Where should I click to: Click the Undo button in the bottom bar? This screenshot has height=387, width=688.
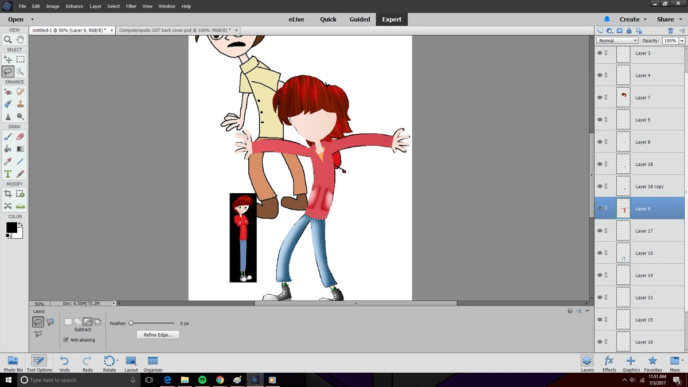point(64,362)
